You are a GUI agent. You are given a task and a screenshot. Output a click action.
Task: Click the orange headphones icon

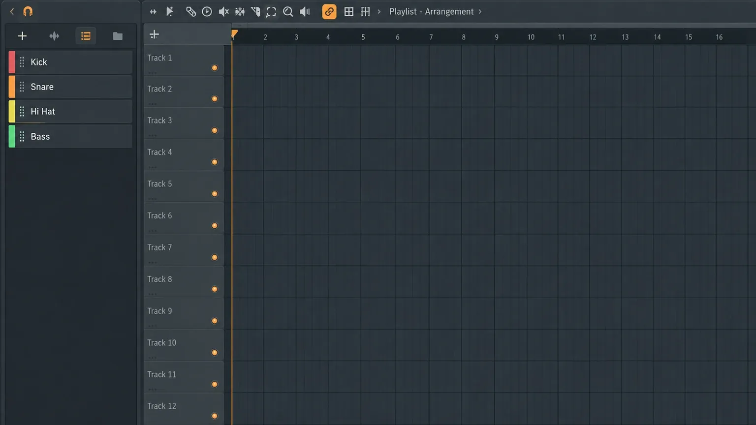click(x=28, y=11)
